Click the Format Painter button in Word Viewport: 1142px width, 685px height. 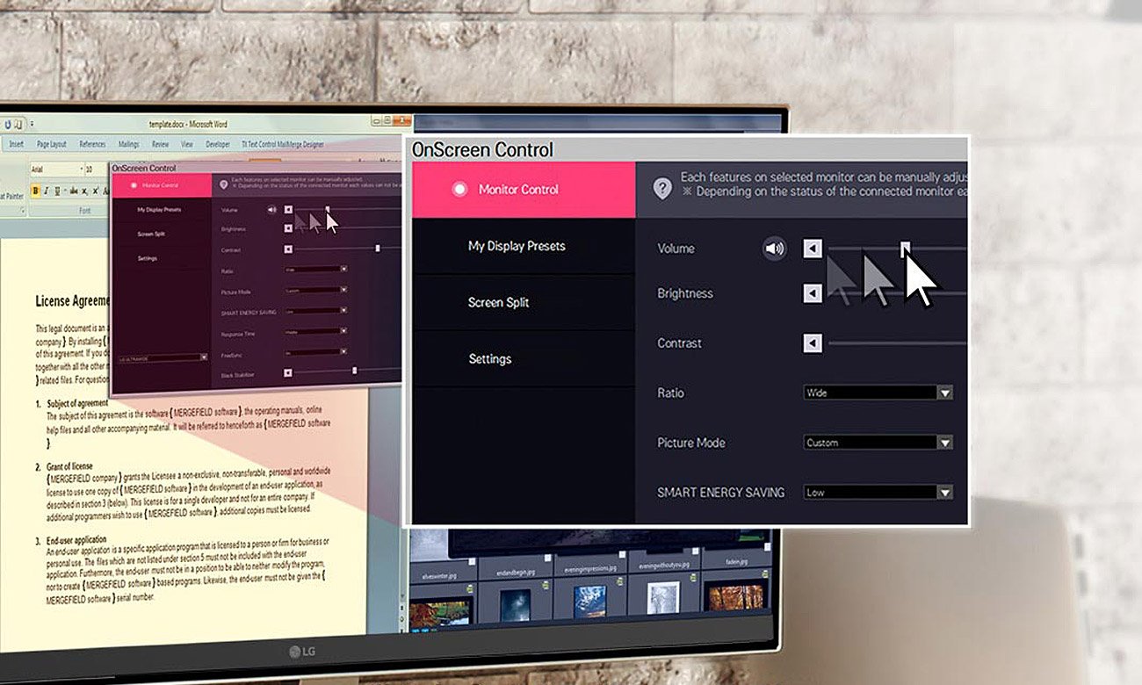pos(11,196)
